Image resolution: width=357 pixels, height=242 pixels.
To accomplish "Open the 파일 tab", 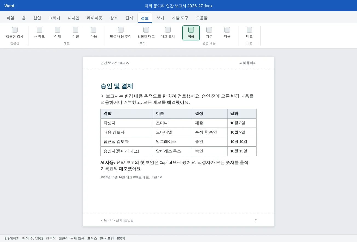I will pos(10,18).
